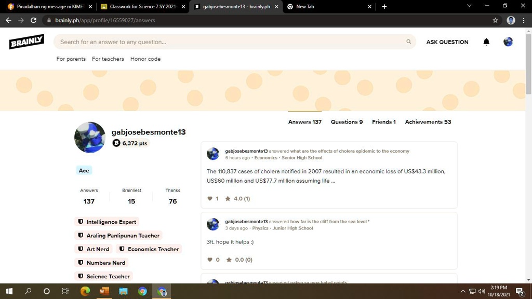Click the browser forward arrow
Image resolution: width=532 pixels, height=299 pixels.
(x=21, y=20)
